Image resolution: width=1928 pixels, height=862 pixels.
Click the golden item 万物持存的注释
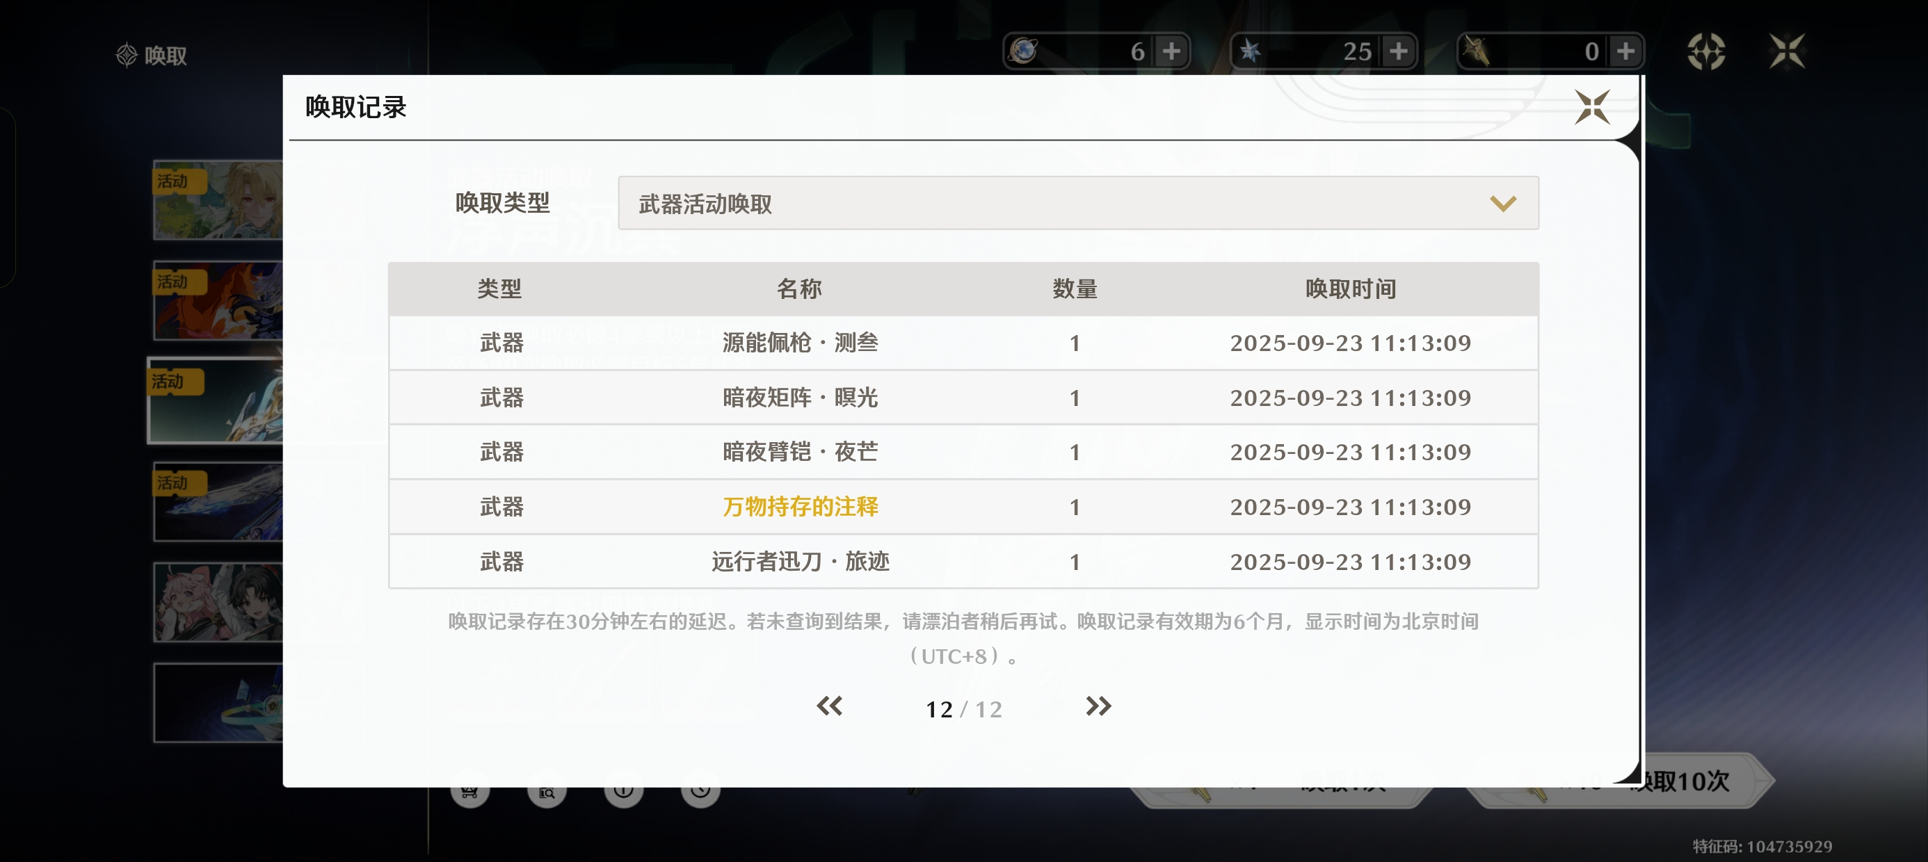pos(800,507)
